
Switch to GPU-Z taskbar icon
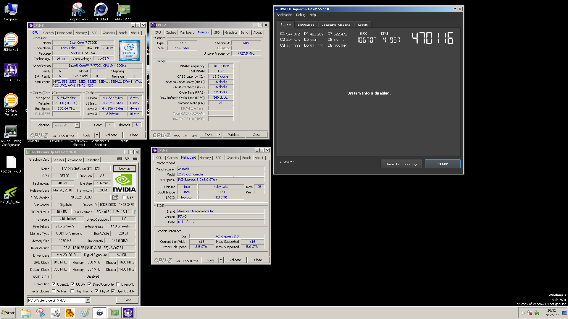coord(115,313)
